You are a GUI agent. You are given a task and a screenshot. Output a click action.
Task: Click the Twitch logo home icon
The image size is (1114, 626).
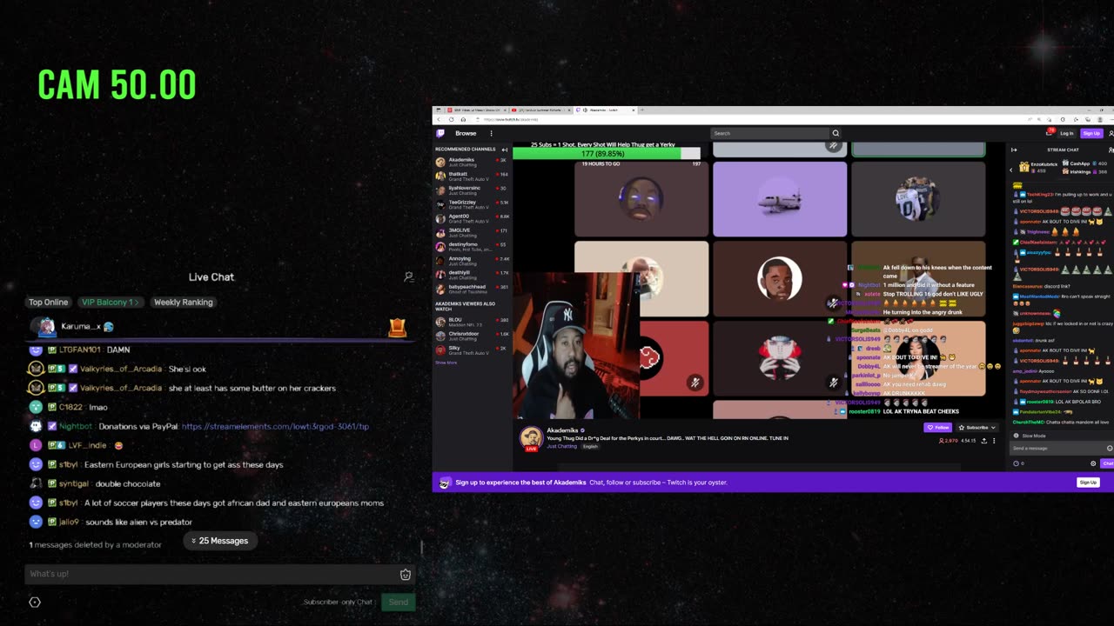click(x=441, y=133)
